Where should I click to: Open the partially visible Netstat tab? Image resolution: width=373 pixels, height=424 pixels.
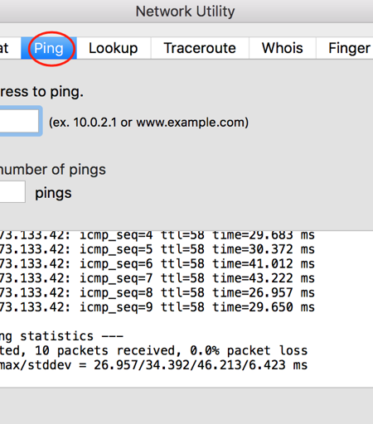[x=10, y=48]
